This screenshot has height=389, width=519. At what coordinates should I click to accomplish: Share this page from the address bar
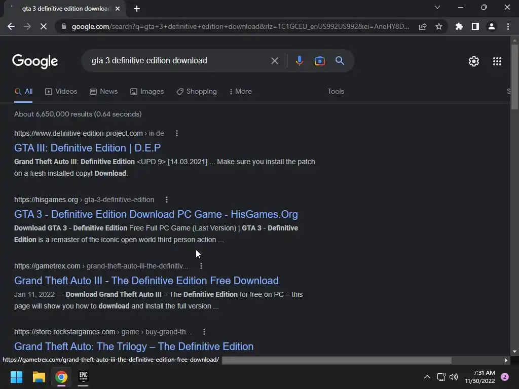[423, 27]
